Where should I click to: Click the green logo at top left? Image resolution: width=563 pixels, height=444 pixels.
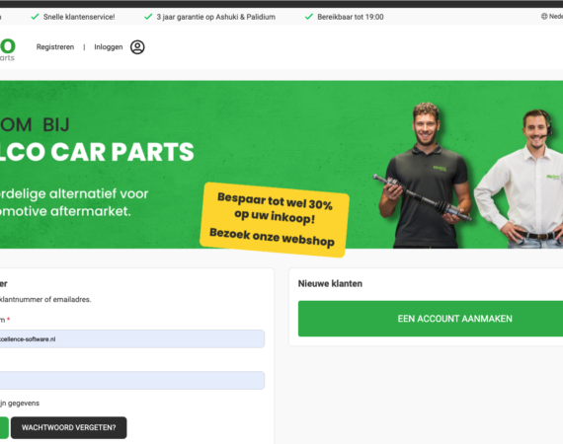pyautogui.click(x=8, y=50)
